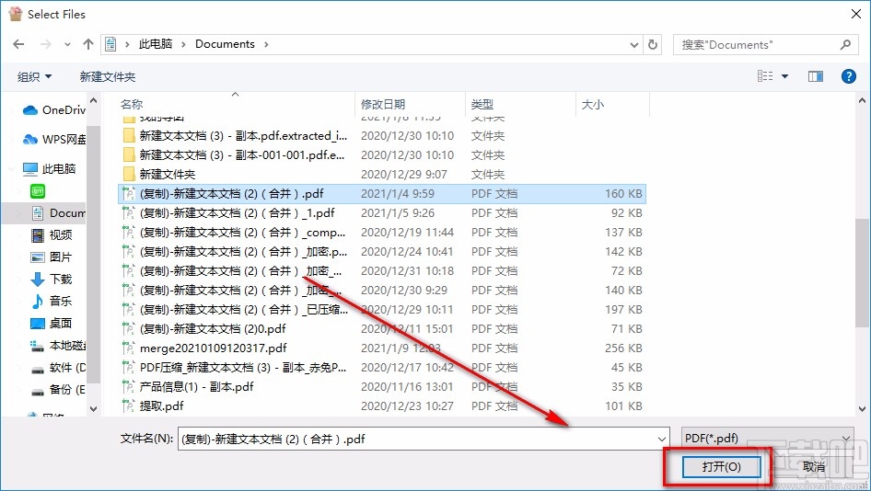Open 桌面 folder in sidebar
Viewport: 871px width, 491px height.
coord(52,323)
